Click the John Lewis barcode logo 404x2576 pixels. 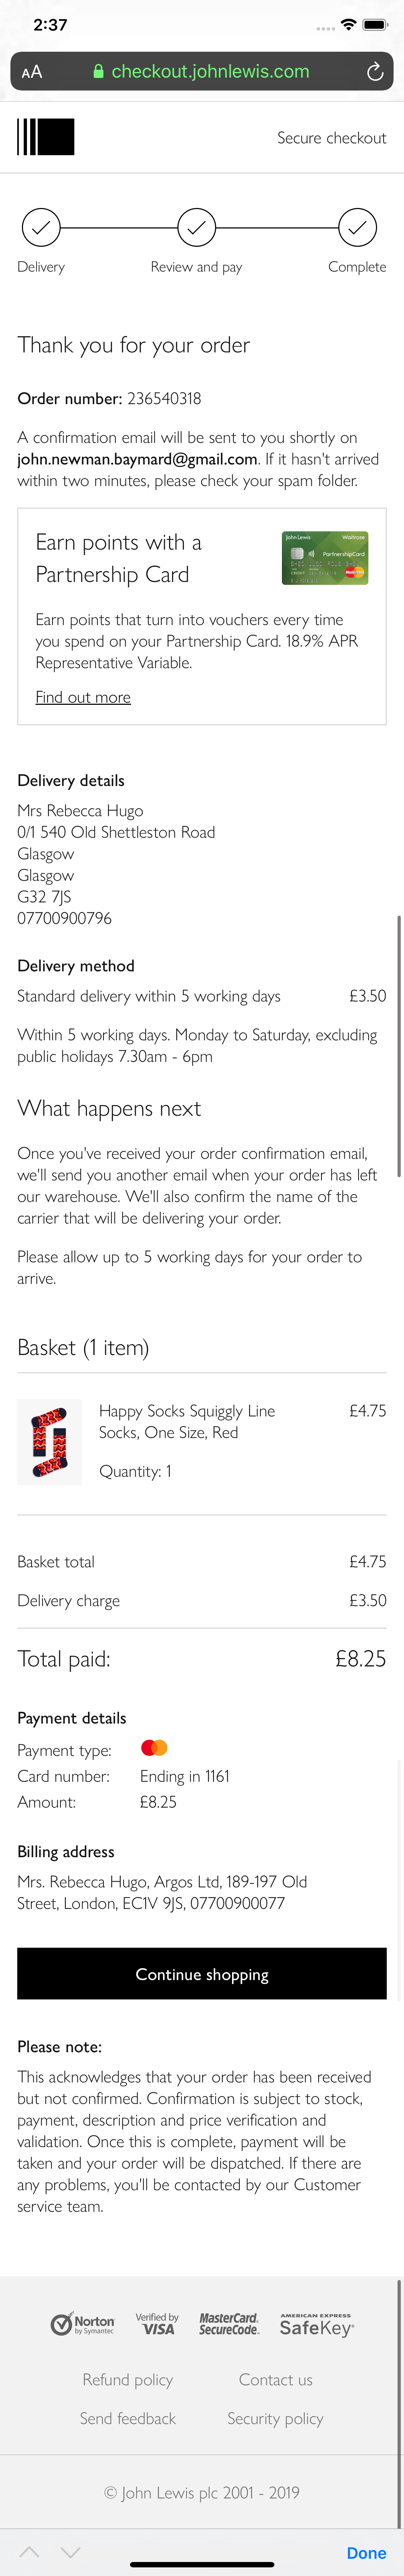pyautogui.click(x=46, y=137)
